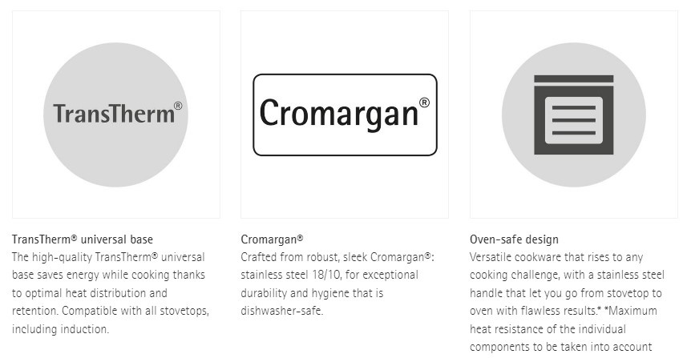Click the word "dishwasher-safe." in the Cromargan description
The height and width of the screenshot is (358, 691).
click(281, 311)
